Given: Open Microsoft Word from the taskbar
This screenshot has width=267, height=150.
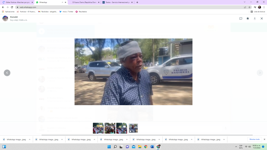Looking at the screenshot, I should click(152, 147).
